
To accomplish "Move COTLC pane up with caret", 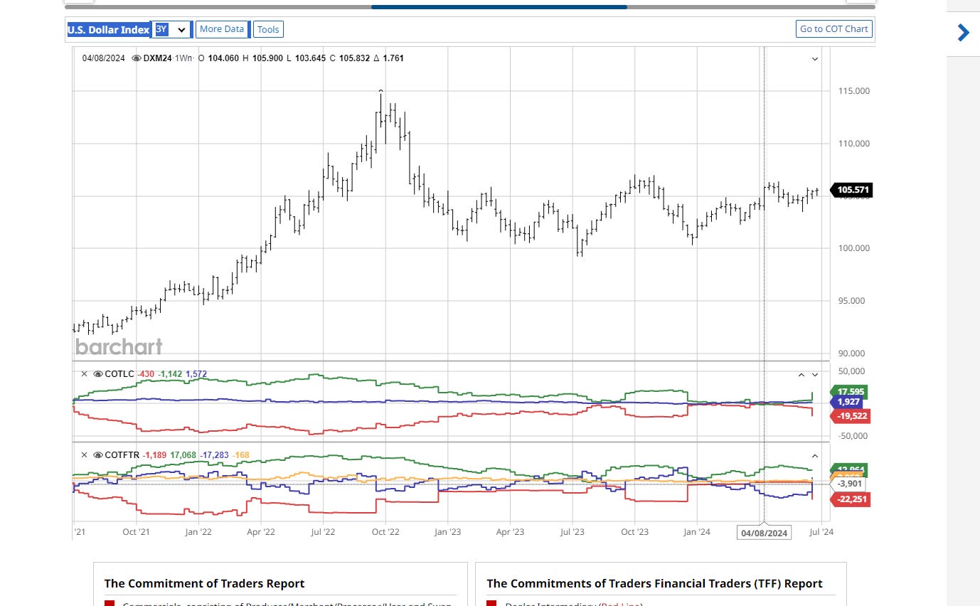I will (x=801, y=375).
